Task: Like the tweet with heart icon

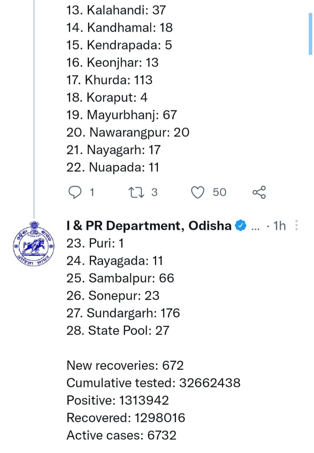Action: click(198, 193)
